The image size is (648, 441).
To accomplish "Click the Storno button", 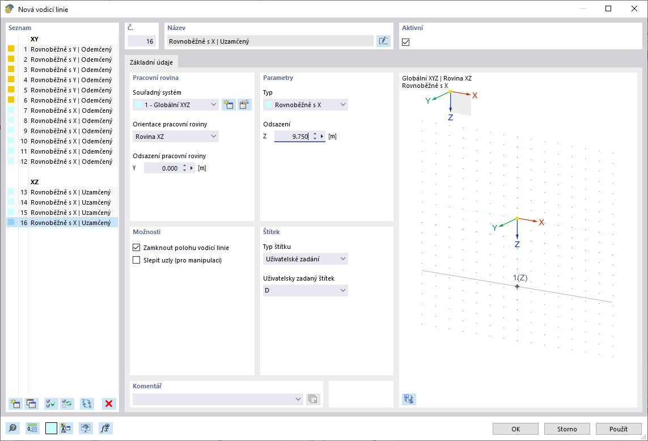I will pos(566,429).
